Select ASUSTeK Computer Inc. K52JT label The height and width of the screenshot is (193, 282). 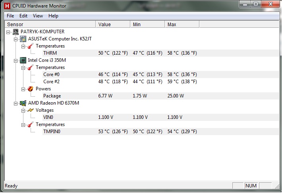(60, 39)
